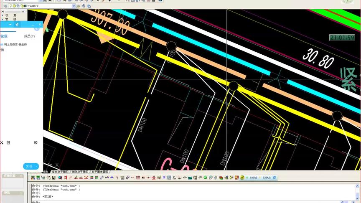
Task: Click the command window scrollbar up arrow
Action: (357, 186)
